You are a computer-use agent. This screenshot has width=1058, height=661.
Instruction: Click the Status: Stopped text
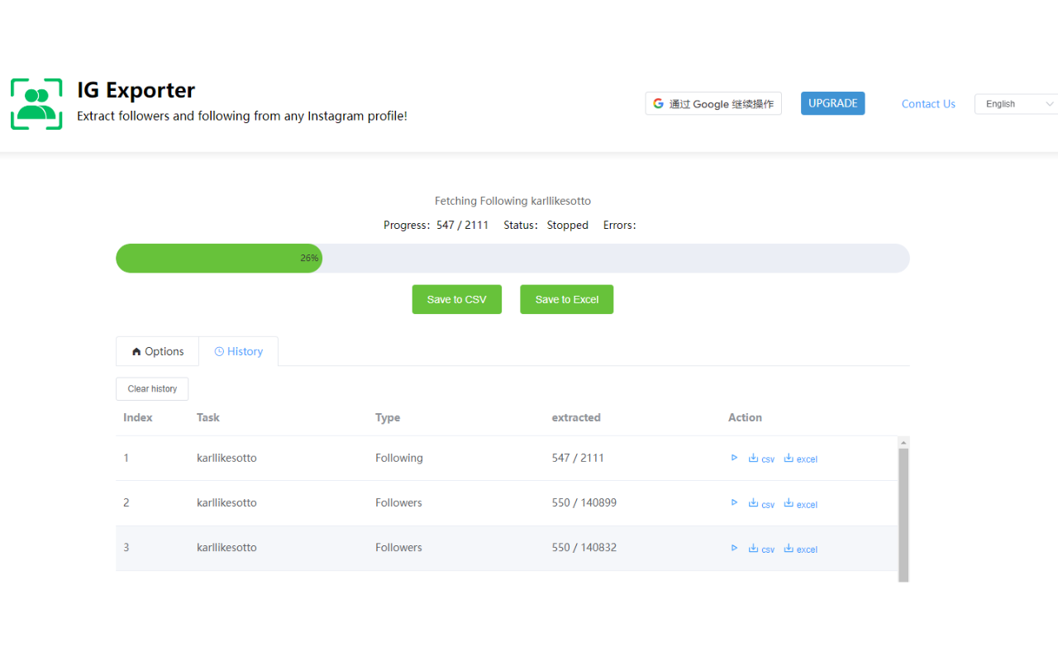click(x=546, y=225)
